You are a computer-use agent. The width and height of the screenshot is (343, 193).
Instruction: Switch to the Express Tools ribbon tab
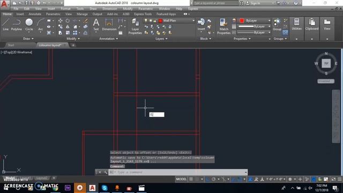click(x=143, y=14)
